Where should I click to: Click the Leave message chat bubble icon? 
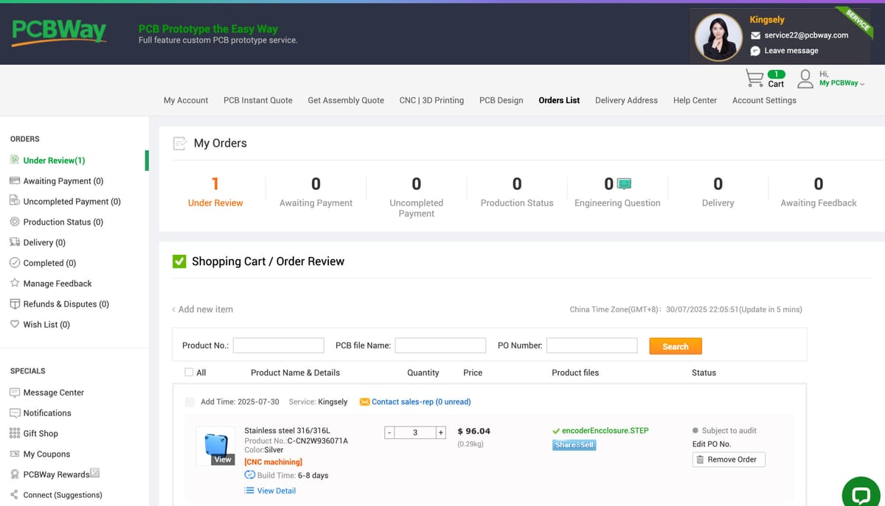point(755,51)
